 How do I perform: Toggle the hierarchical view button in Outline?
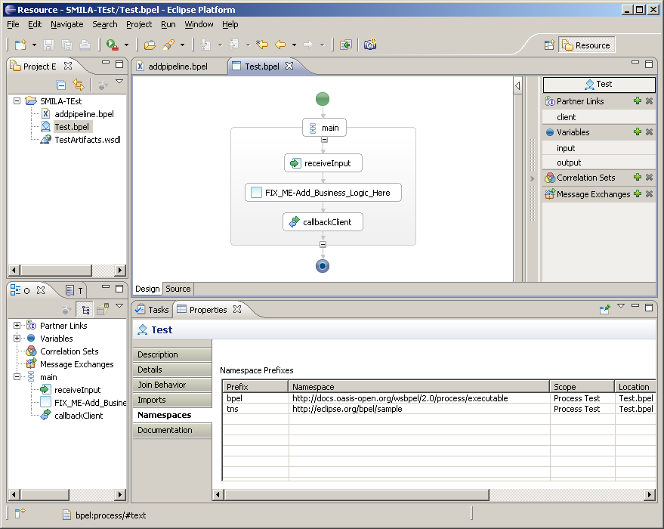85,309
